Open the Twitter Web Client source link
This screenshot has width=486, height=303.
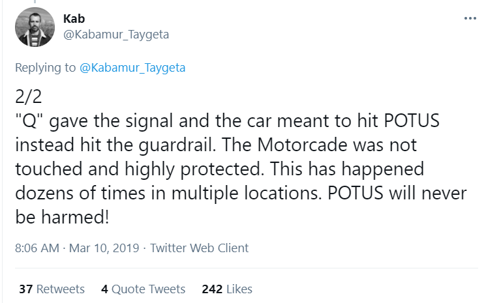[x=200, y=248]
